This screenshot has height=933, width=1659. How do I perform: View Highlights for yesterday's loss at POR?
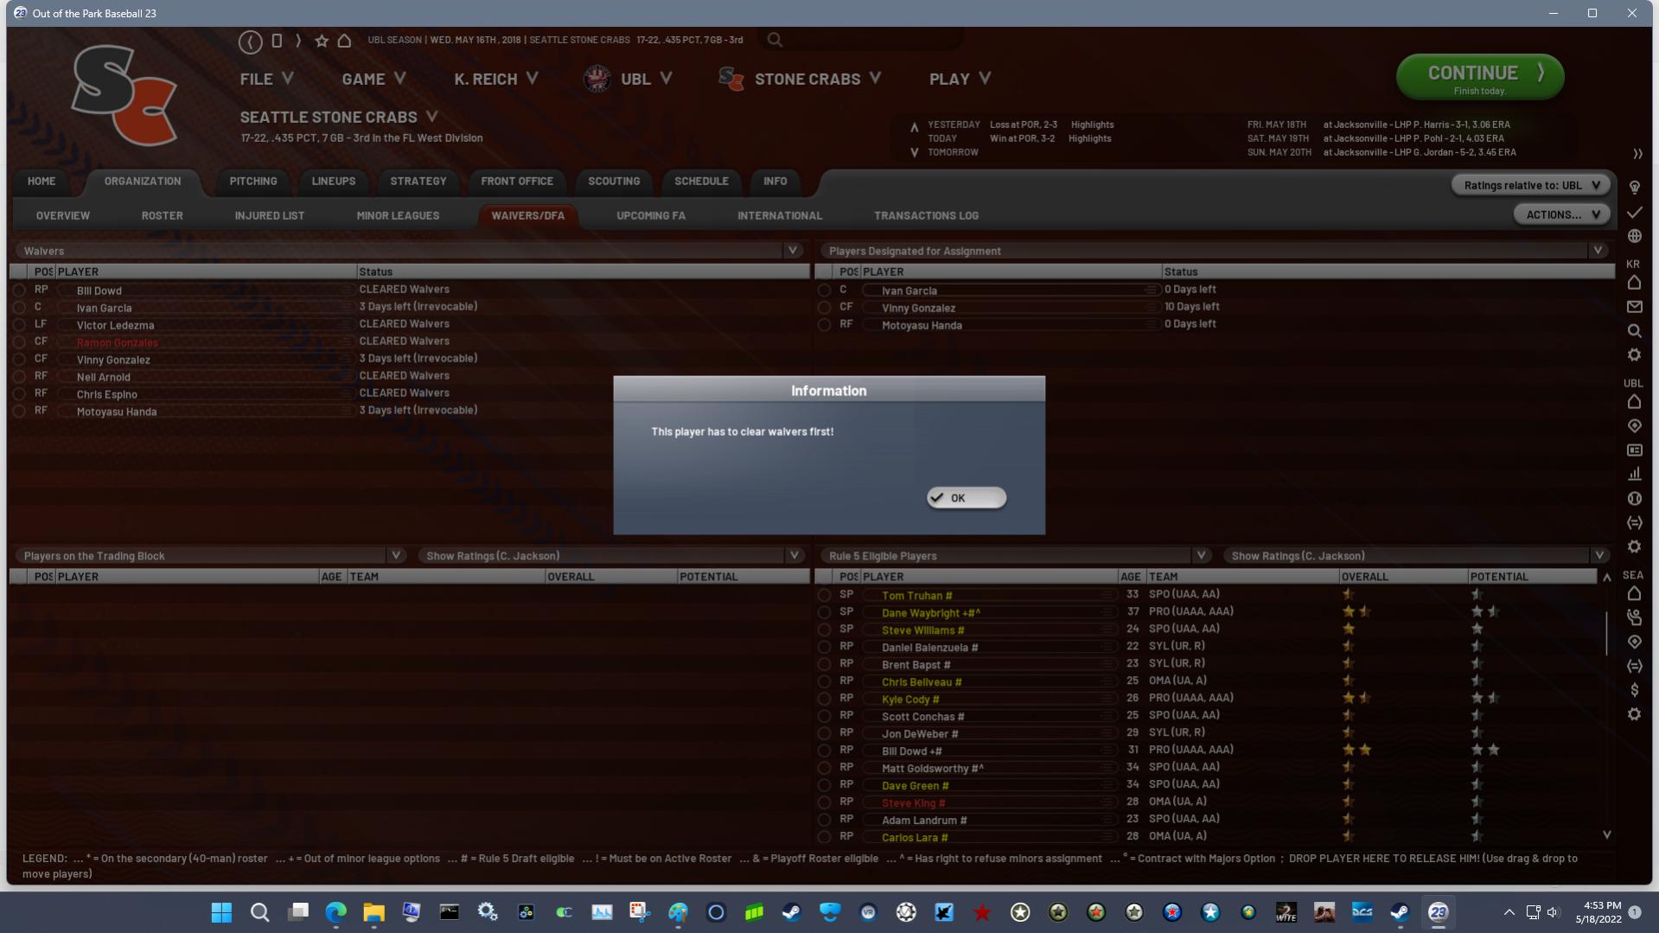pyautogui.click(x=1092, y=125)
